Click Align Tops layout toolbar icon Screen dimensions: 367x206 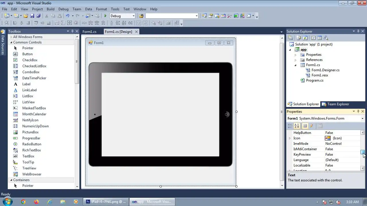click(36, 23)
